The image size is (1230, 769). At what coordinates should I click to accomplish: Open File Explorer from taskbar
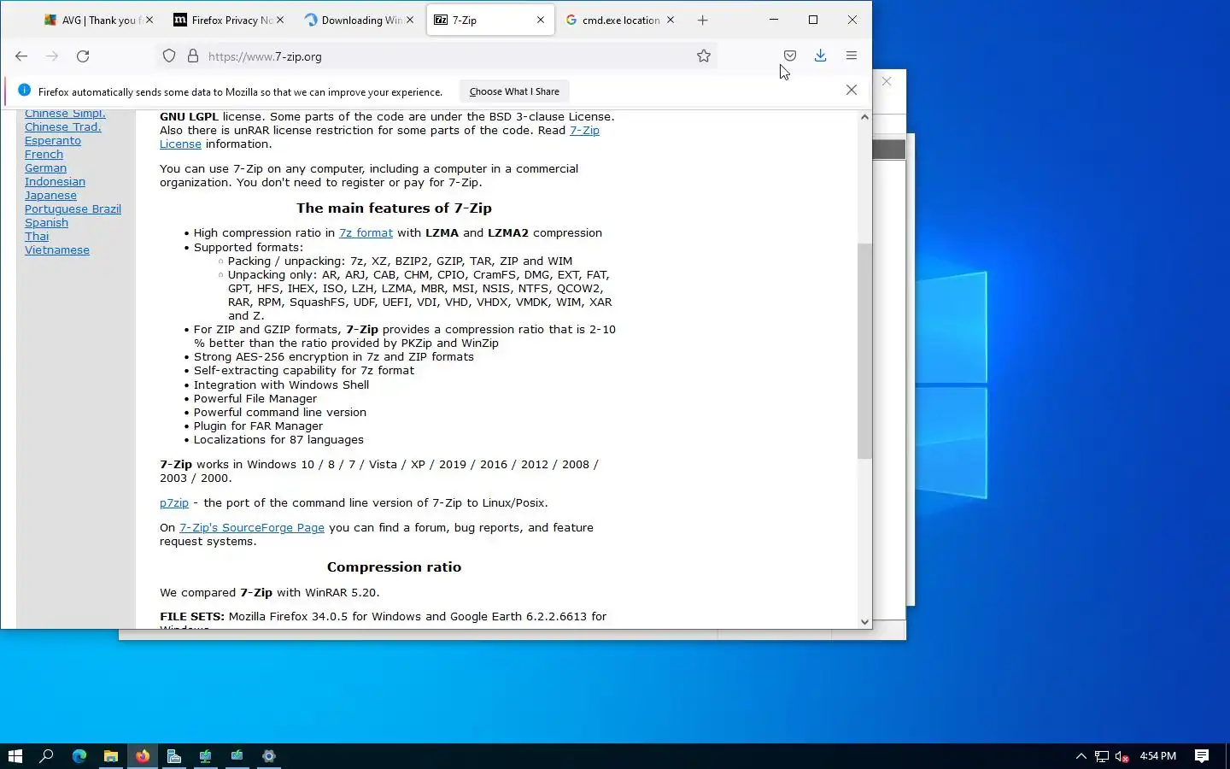click(111, 756)
